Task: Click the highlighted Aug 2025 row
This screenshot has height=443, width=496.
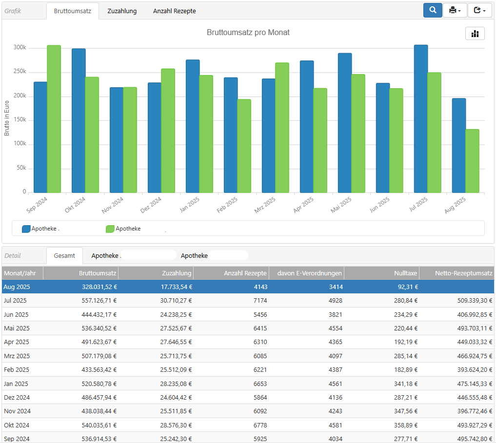Action: 248,287
